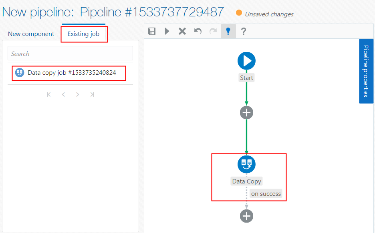Image resolution: width=375 pixels, height=233 pixels.
Task: Save the pipeline using the floppy disk icon
Action: point(151,31)
